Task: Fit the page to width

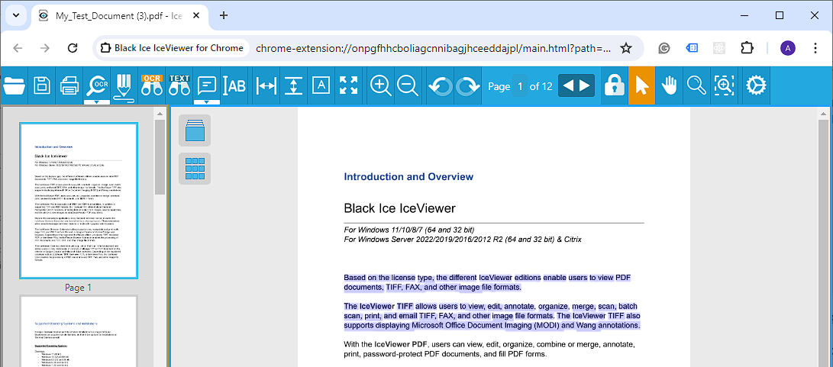Action: (265, 85)
